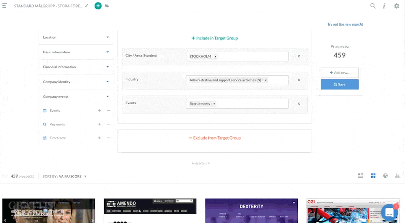Click the Save button
Image resolution: width=405 pixels, height=223 pixels.
(340, 84)
